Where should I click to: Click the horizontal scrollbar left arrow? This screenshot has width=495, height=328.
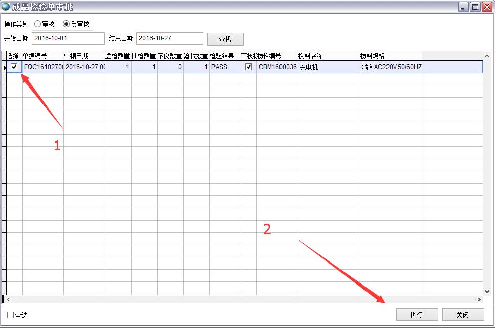click(x=8, y=299)
